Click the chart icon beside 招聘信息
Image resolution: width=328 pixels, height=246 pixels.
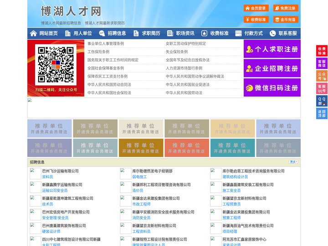coord(102,33)
